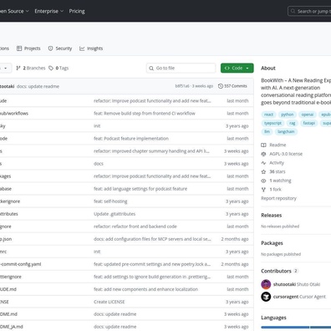This screenshot has width=331, height=331.
Task: Click the Projects table icon
Action: tap(19, 48)
